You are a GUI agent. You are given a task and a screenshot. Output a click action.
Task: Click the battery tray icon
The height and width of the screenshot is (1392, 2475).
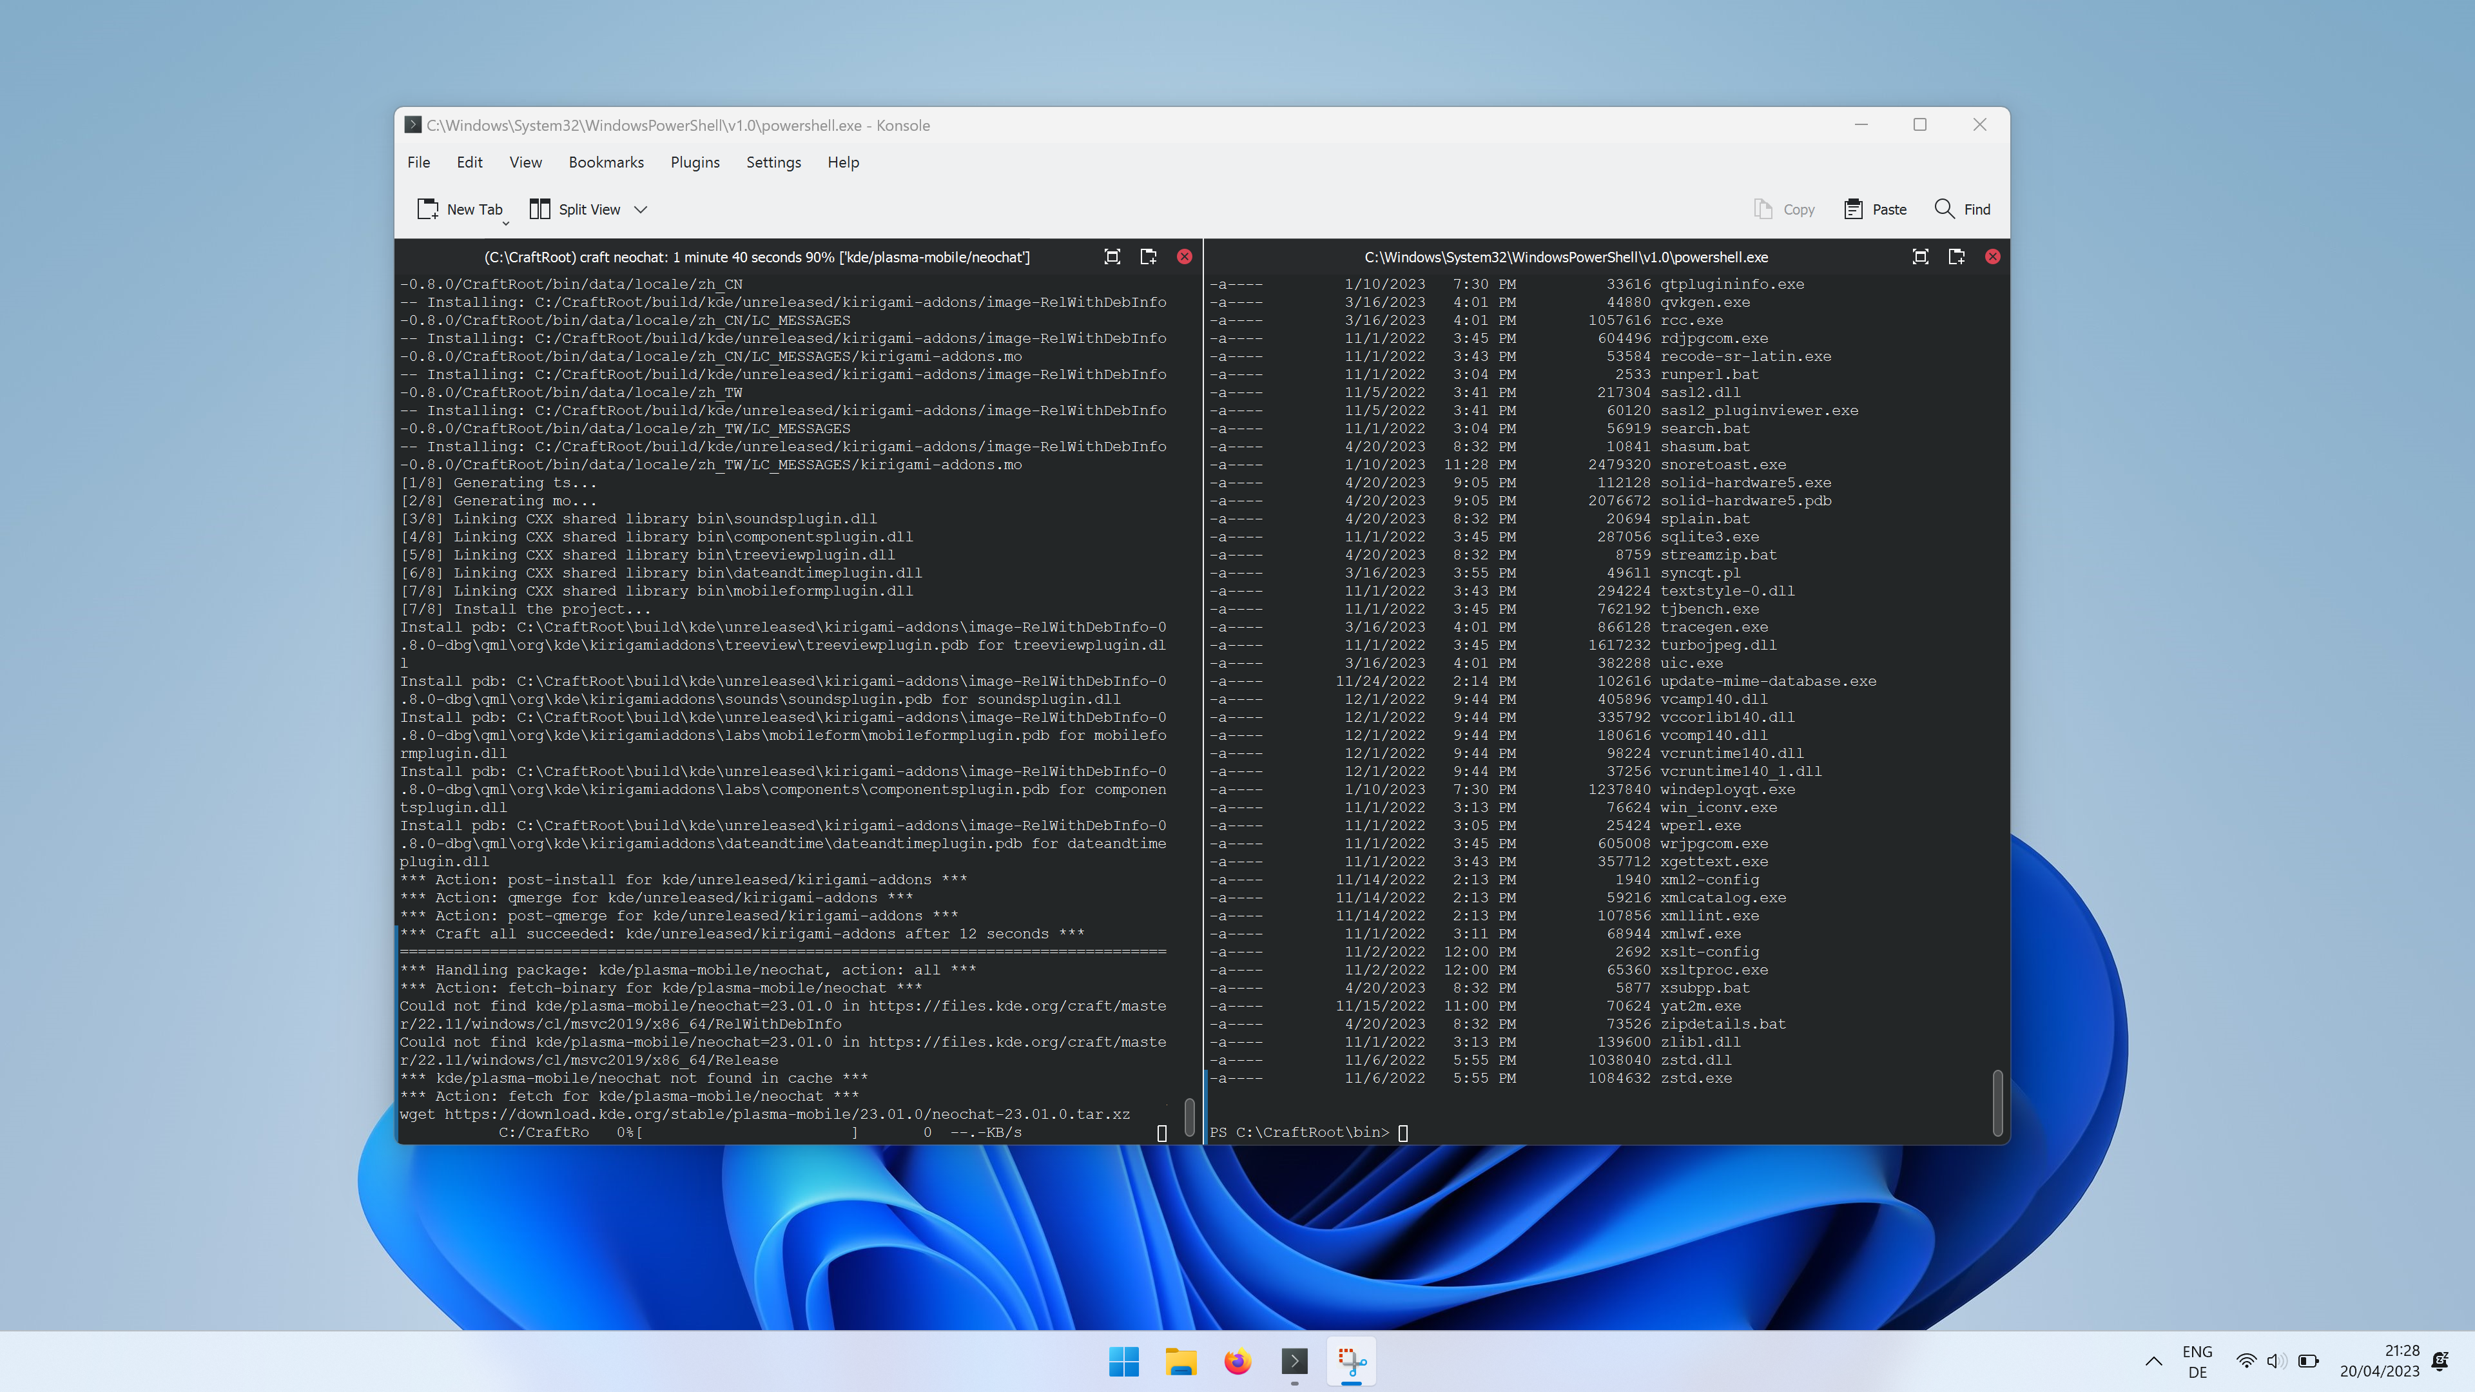tap(2309, 1361)
